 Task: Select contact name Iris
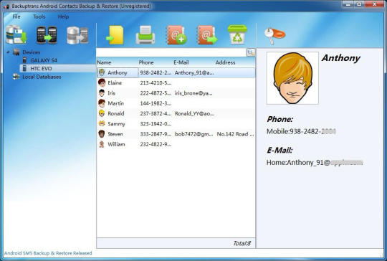coord(111,93)
